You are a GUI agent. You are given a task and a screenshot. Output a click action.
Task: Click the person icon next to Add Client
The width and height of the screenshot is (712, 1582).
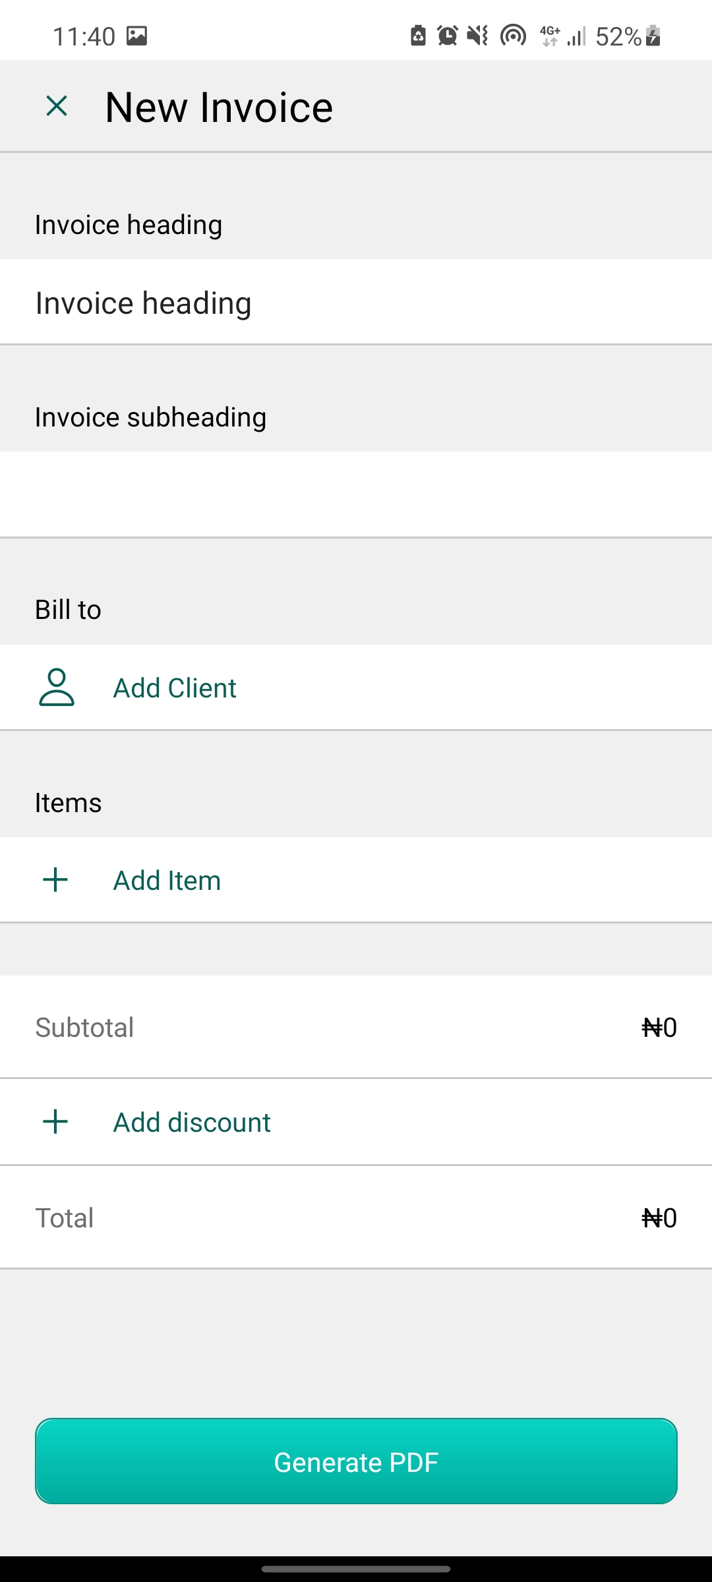coord(57,688)
